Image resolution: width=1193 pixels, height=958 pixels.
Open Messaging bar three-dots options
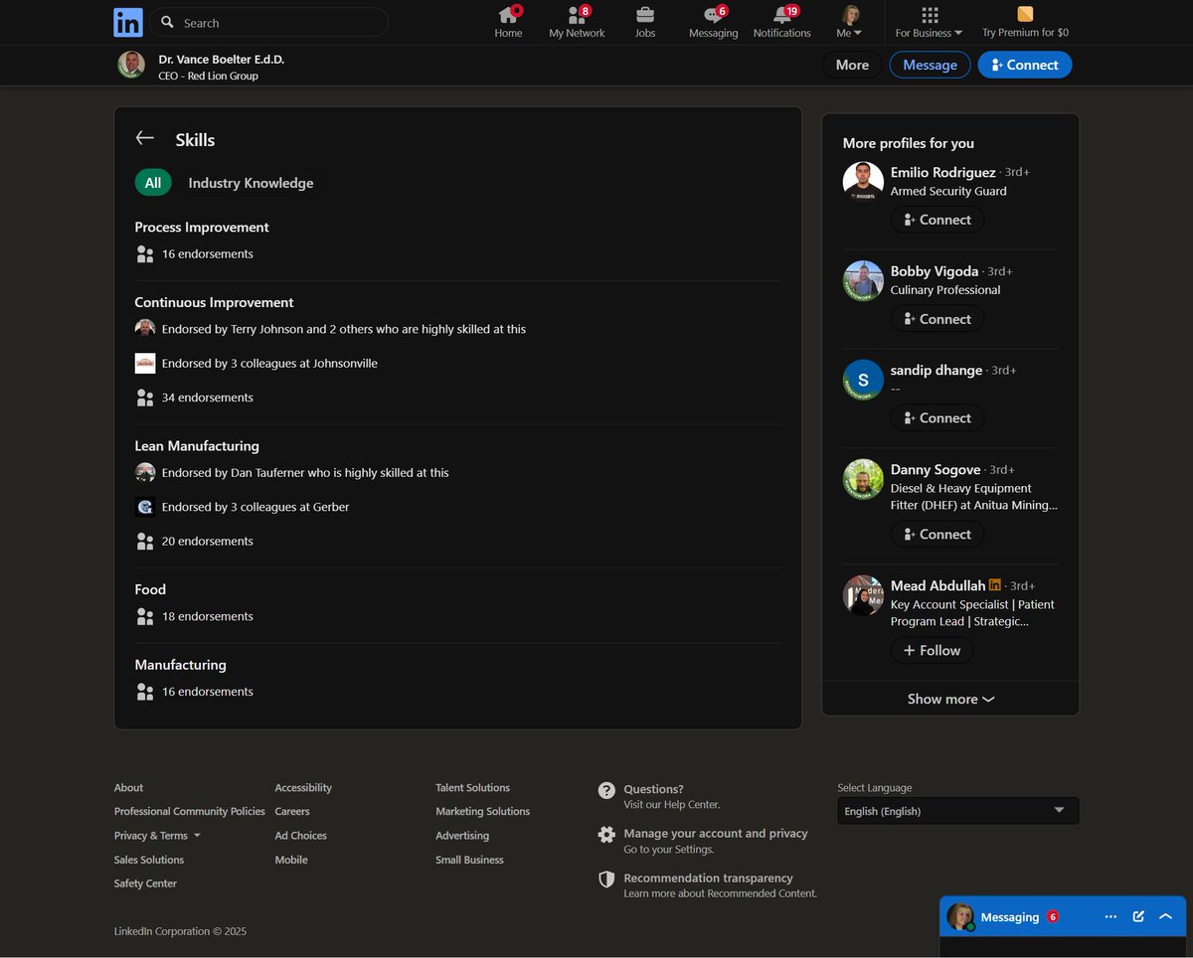click(x=1110, y=916)
